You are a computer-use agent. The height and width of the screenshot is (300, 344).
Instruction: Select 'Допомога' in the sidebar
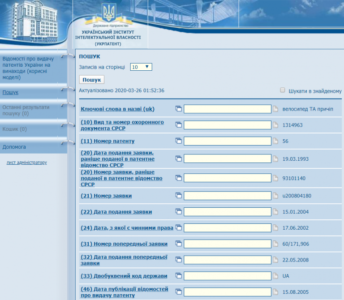click(14, 146)
